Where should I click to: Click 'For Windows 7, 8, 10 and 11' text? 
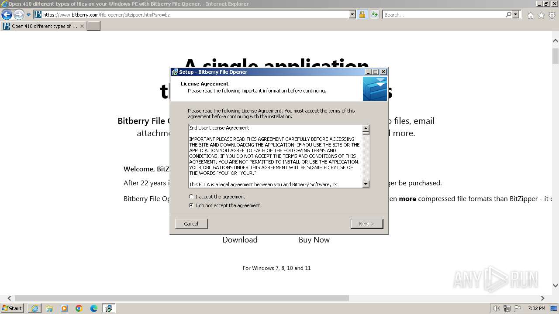pos(277,268)
